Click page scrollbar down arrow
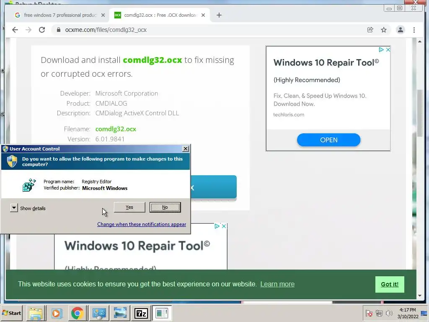The height and width of the screenshot is (322, 429). pos(420,296)
